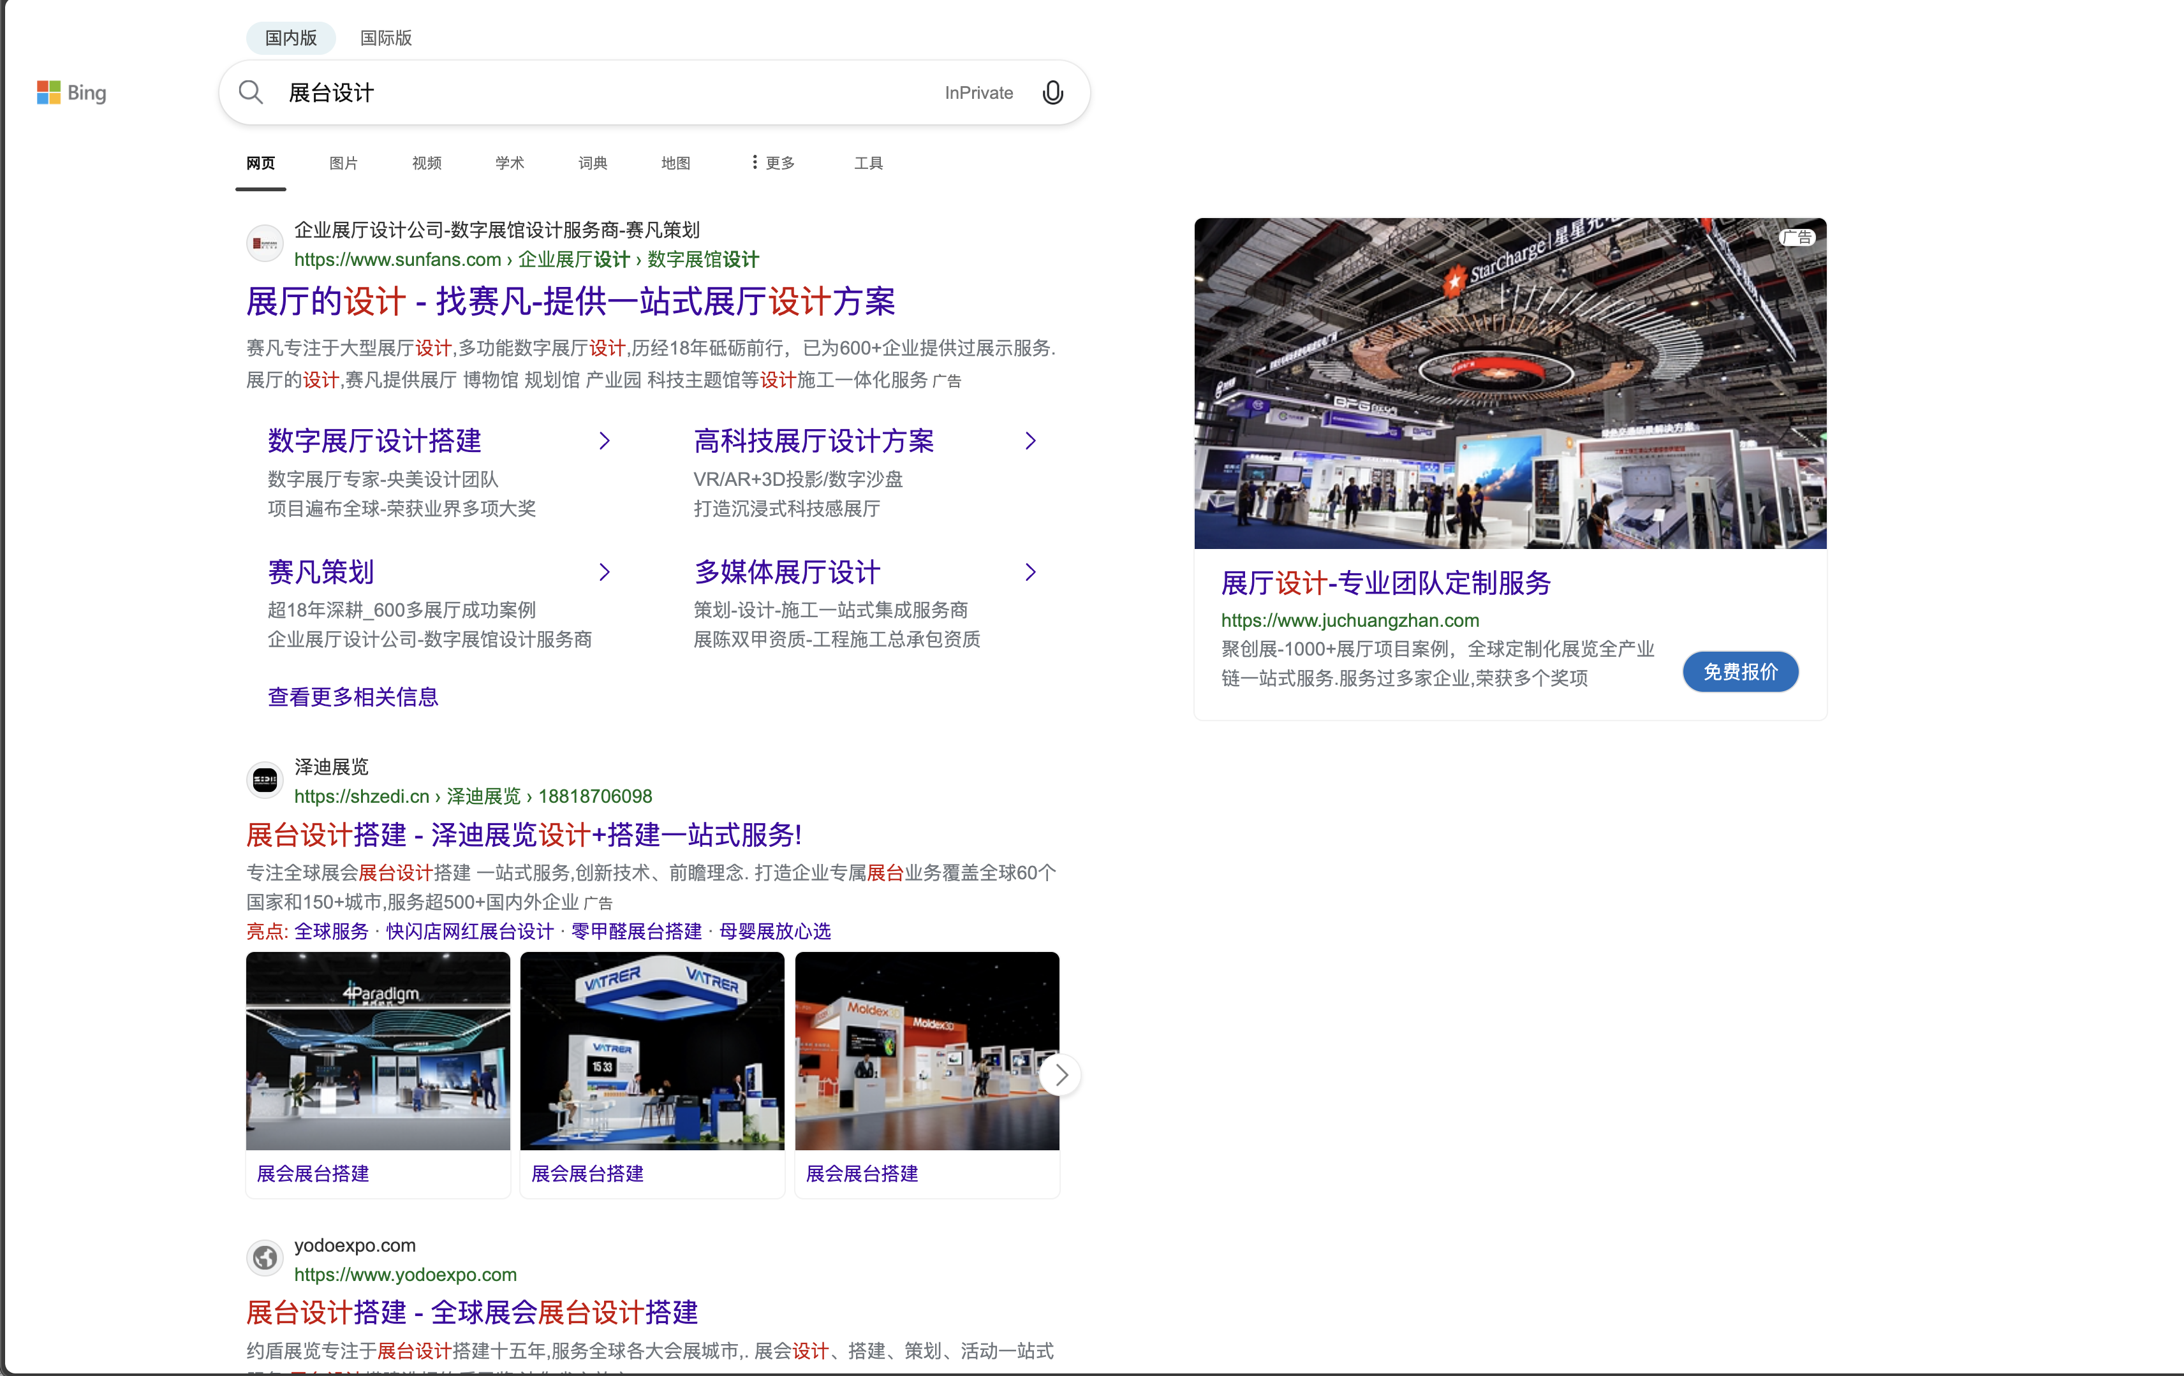Switch to 国际版 version

click(385, 38)
